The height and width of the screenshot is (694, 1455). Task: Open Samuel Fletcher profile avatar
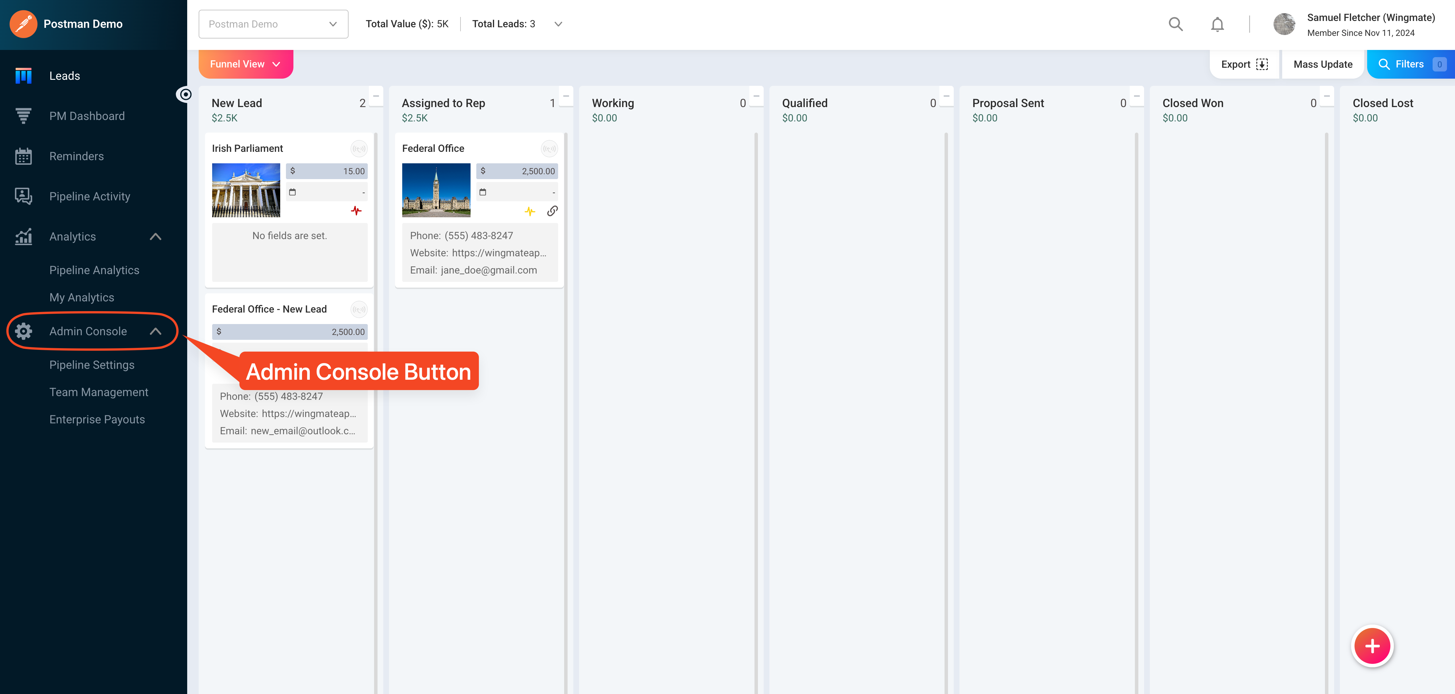coord(1284,24)
